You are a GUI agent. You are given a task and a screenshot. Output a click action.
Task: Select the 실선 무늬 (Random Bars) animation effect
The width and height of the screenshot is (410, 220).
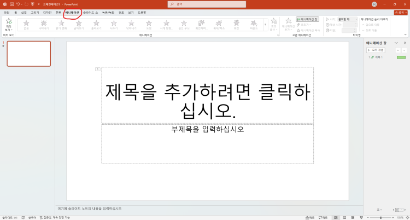(184, 25)
